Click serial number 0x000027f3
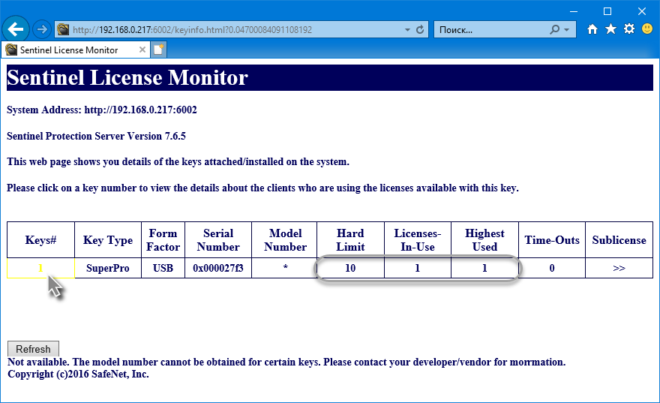This screenshot has height=403, width=660. [x=218, y=268]
